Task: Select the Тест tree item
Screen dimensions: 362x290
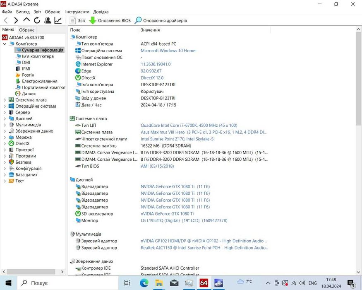Action: click(x=17, y=181)
